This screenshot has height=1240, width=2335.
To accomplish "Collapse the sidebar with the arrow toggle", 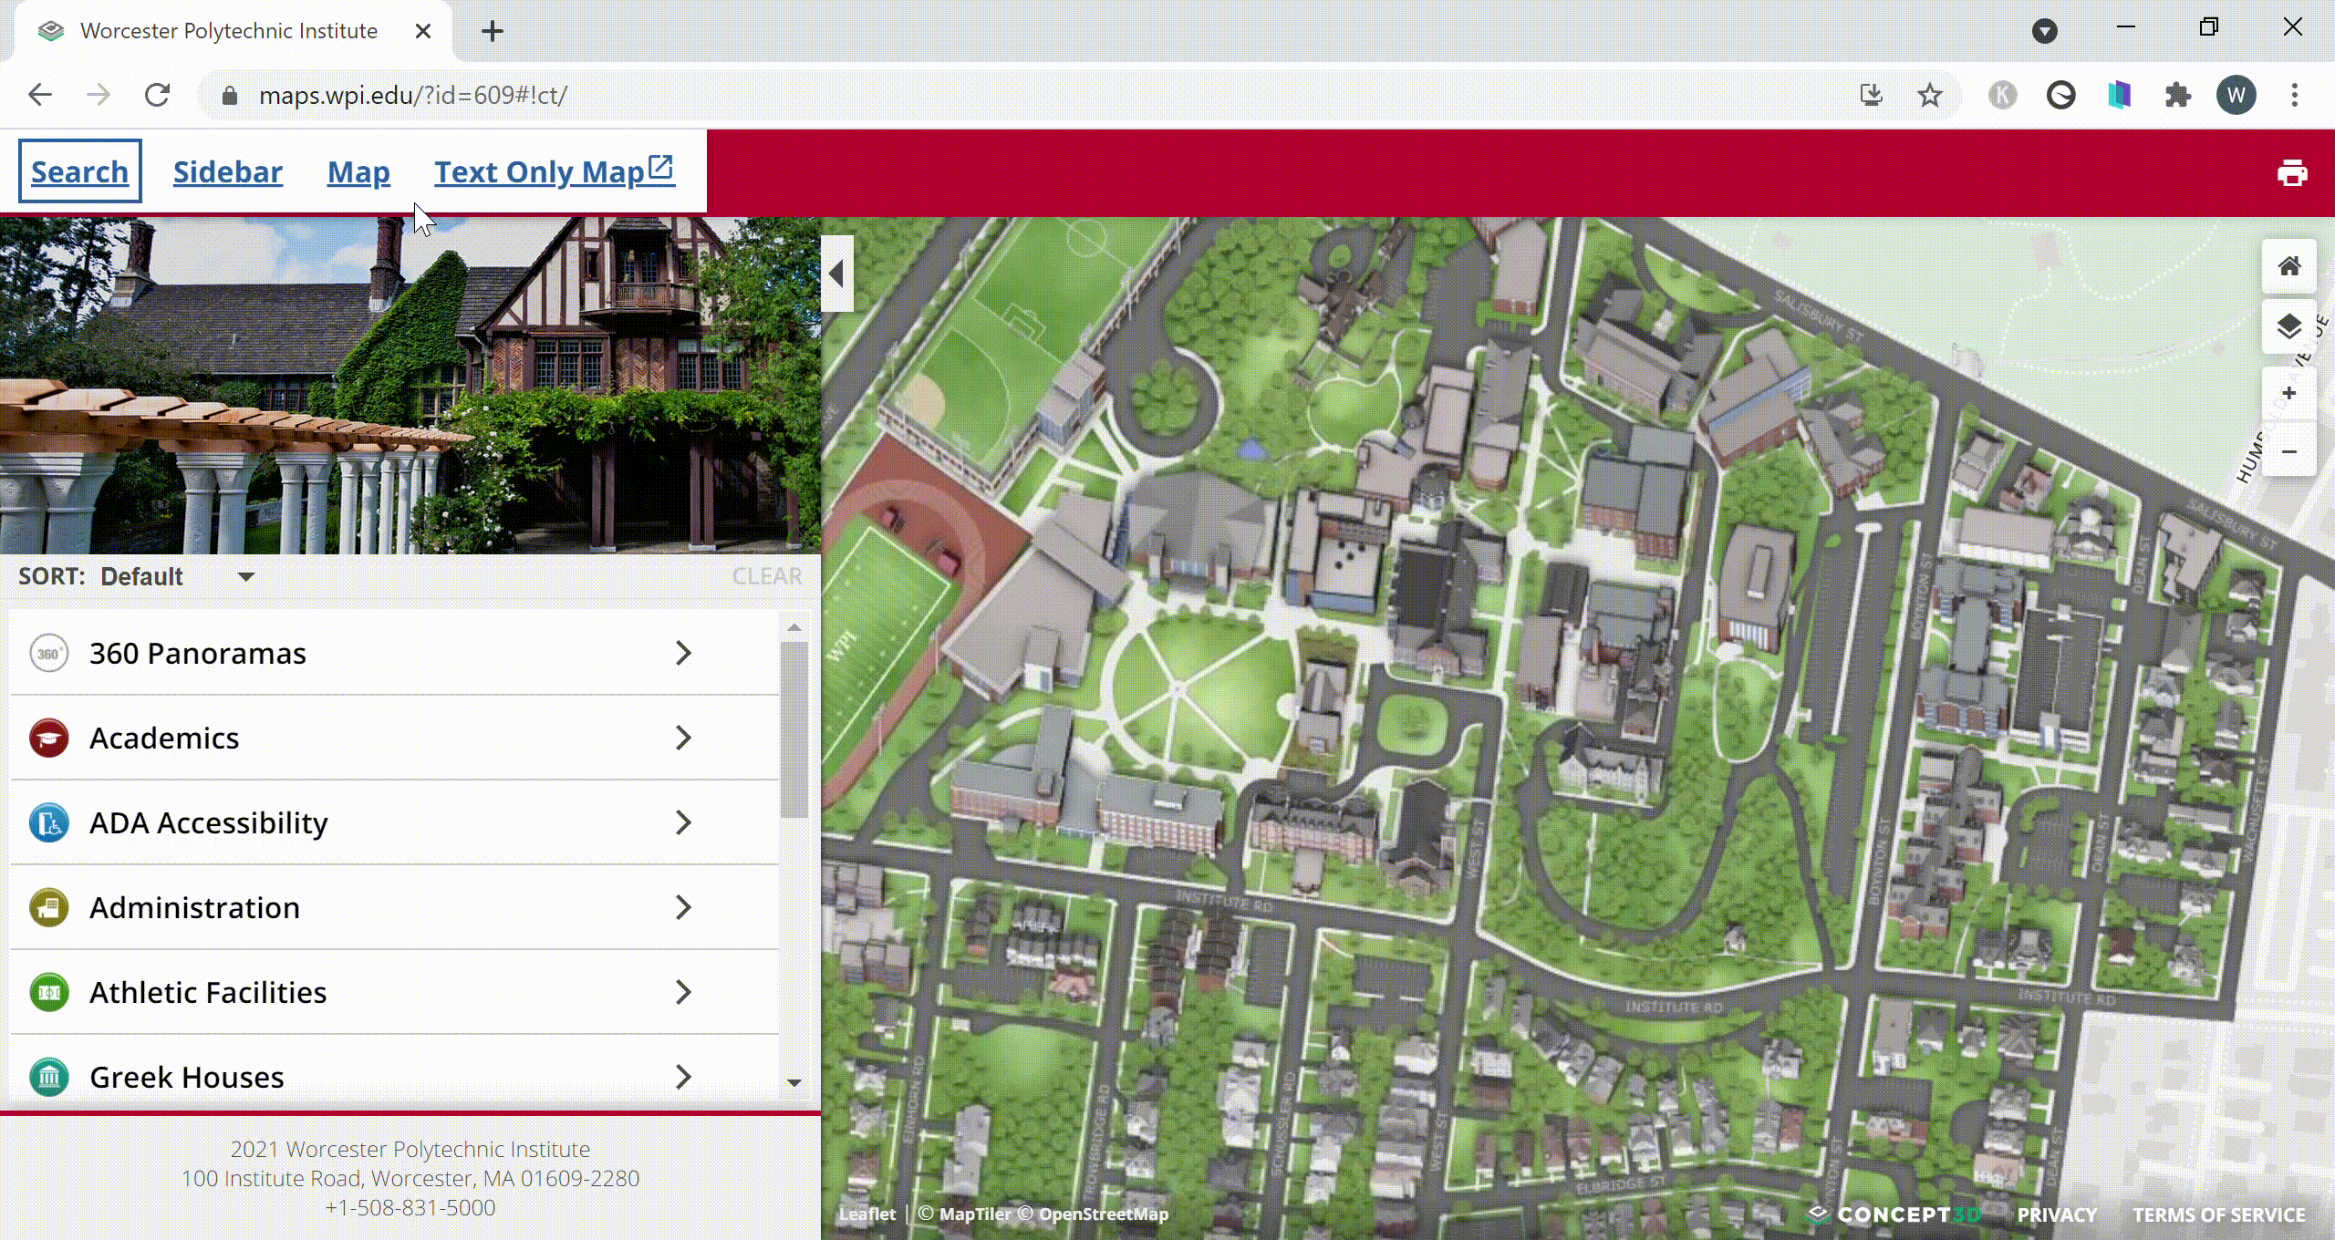I will click(836, 274).
